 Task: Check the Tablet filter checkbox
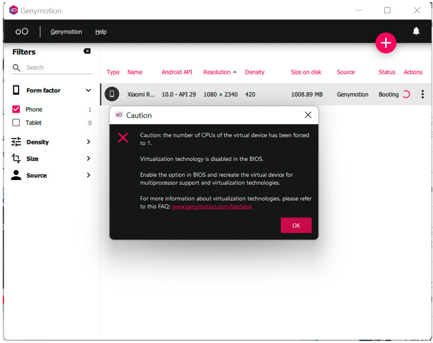[x=16, y=123]
